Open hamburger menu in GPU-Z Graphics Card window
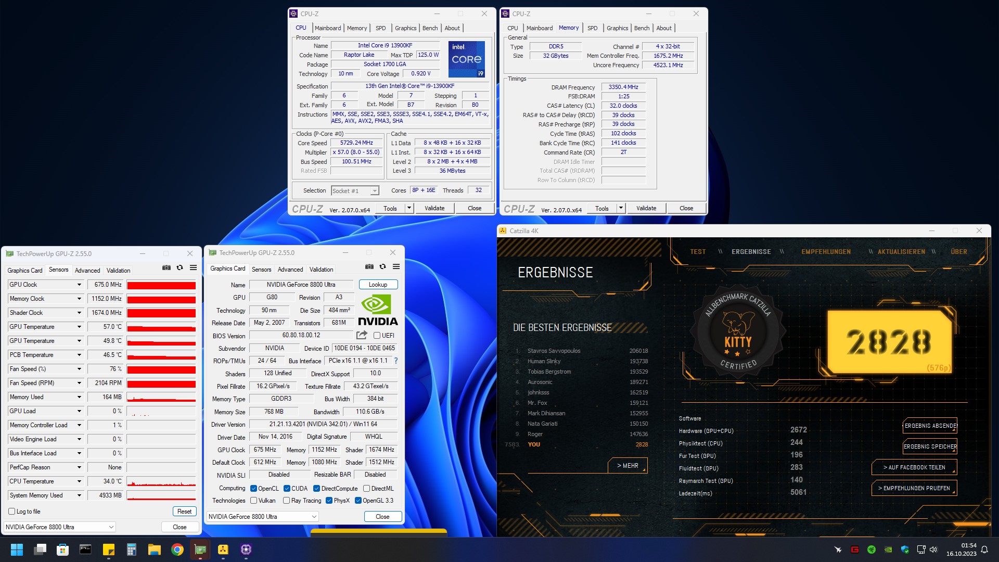The height and width of the screenshot is (562, 999). pos(396,267)
